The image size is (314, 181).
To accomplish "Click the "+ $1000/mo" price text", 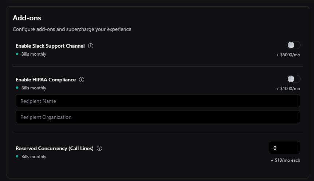I will pyautogui.click(x=288, y=89).
